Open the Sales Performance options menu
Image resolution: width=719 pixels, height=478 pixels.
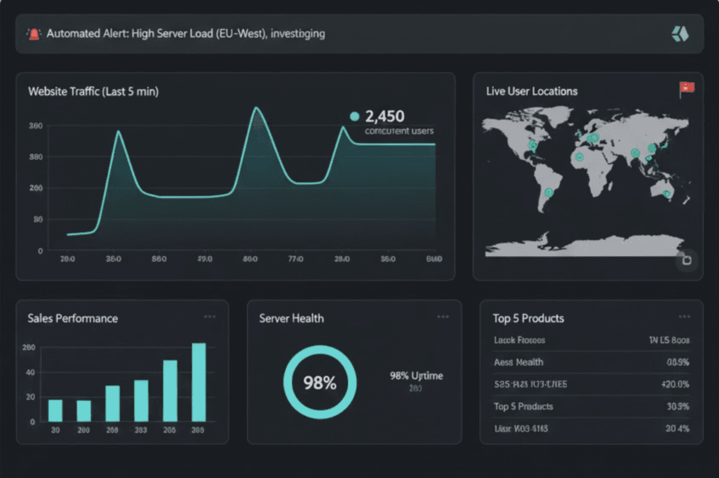pyautogui.click(x=211, y=316)
